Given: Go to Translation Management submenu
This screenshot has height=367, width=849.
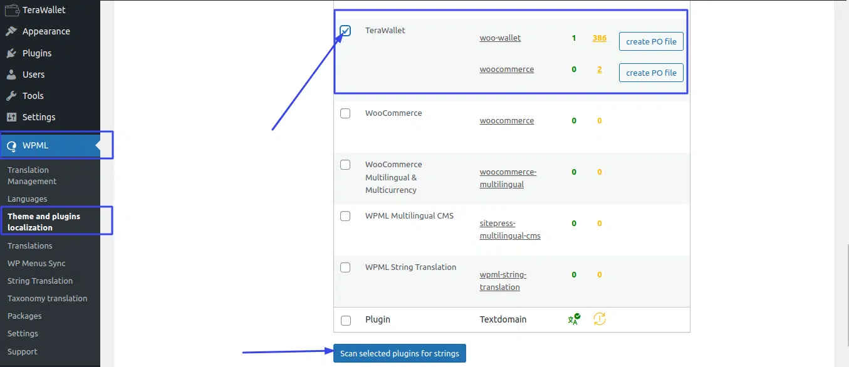Looking at the screenshot, I should pyautogui.click(x=32, y=175).
